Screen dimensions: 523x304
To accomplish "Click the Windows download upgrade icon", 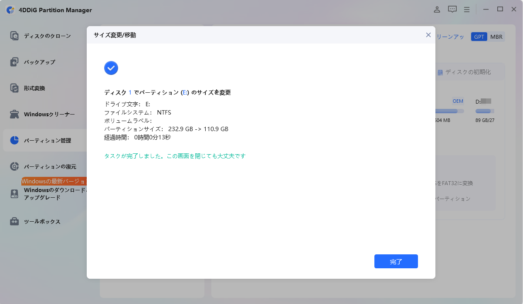I will click(14, 194).
